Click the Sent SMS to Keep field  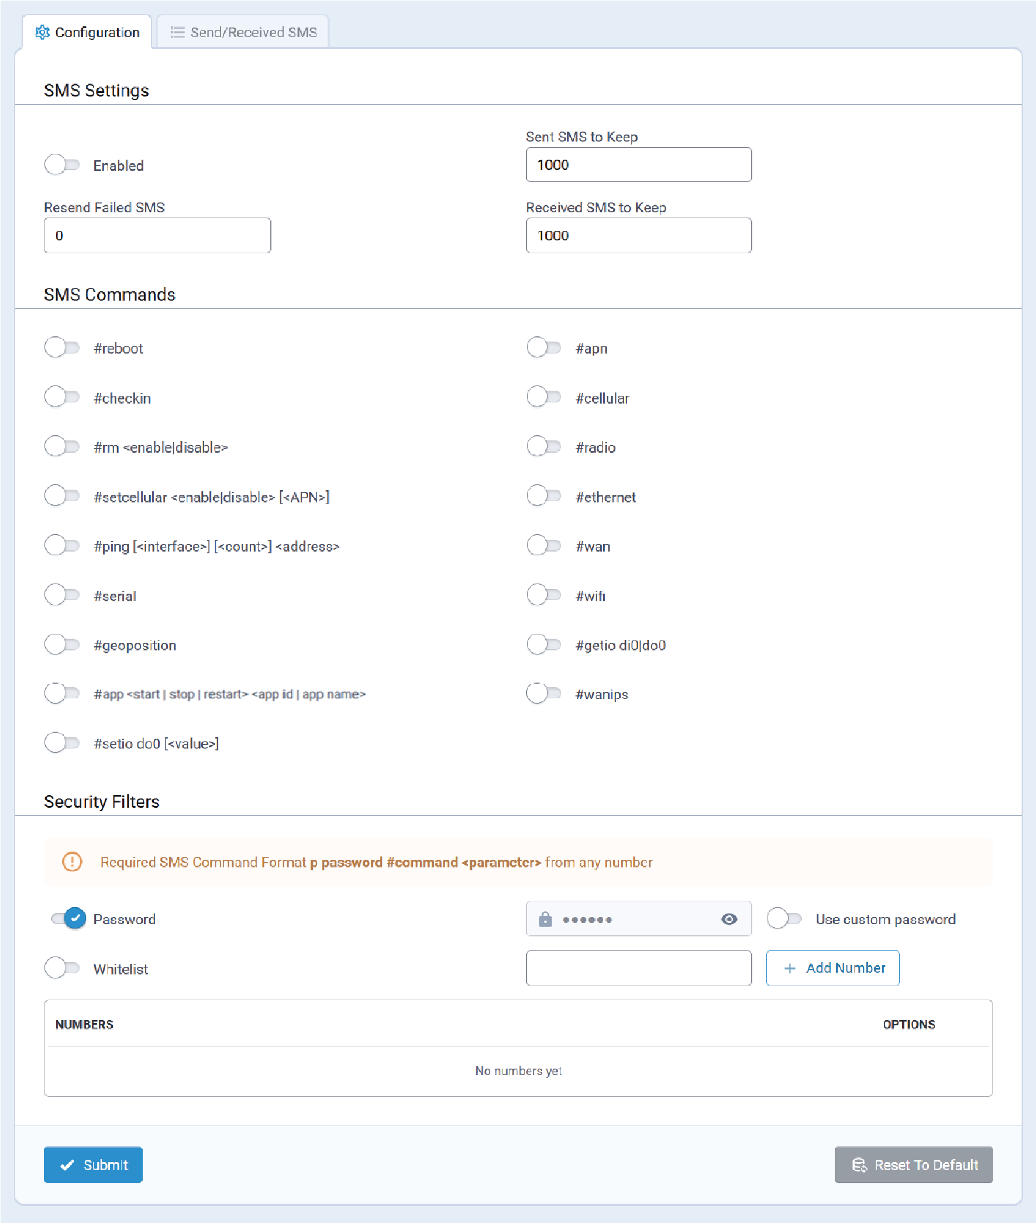point(638,165)
